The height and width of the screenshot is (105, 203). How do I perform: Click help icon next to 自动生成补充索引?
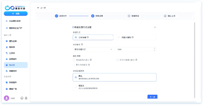(x=136, y=60)
